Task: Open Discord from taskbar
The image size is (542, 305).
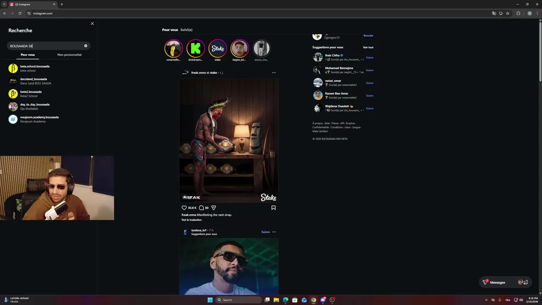Action: click(x=323, y=300)
